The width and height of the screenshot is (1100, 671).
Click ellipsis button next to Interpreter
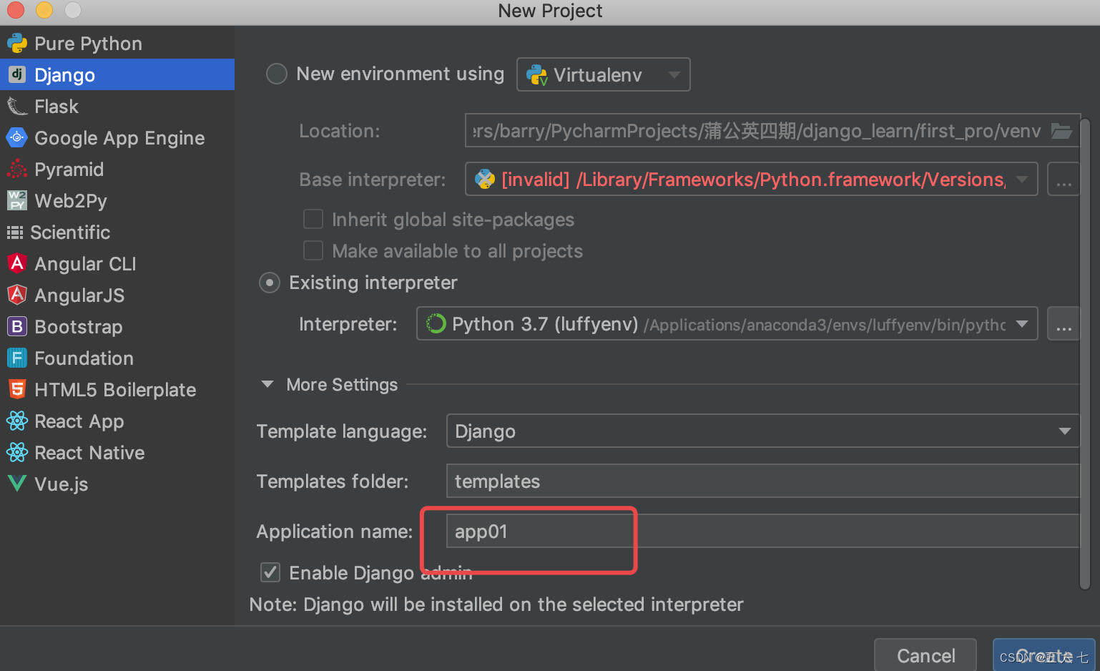[x=1064, y=324]
